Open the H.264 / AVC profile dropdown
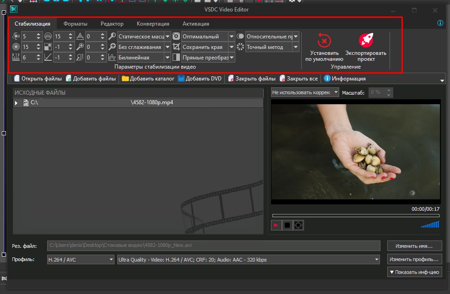The width and height of the screenshot is (450, 294). click(81, 260)
